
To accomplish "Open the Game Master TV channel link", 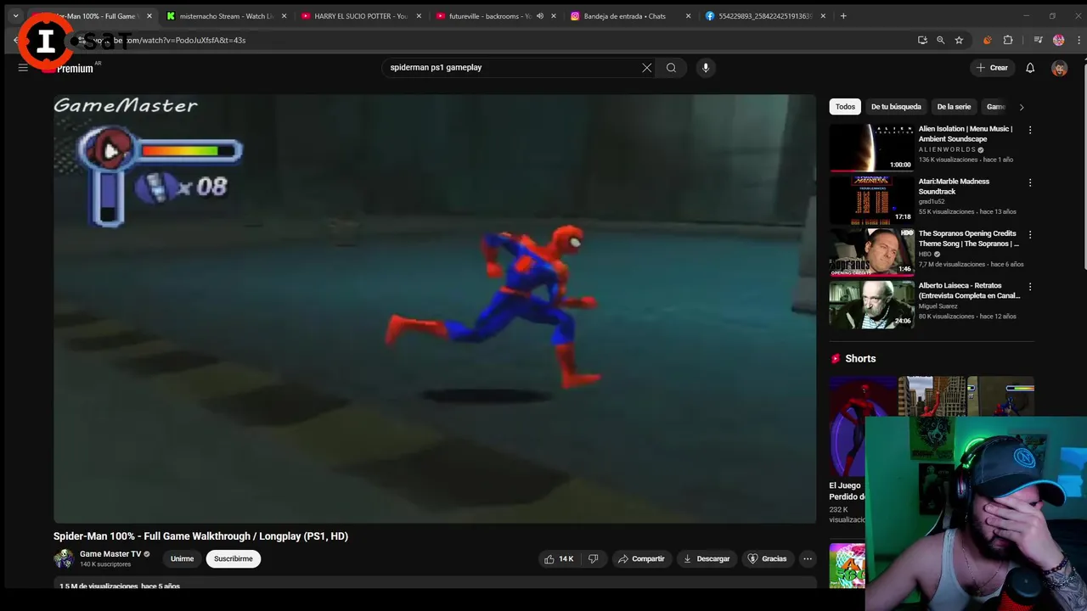I will coord(110,554).
